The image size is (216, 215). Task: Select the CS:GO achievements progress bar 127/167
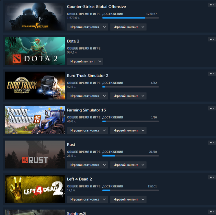(x=131, y=18)
